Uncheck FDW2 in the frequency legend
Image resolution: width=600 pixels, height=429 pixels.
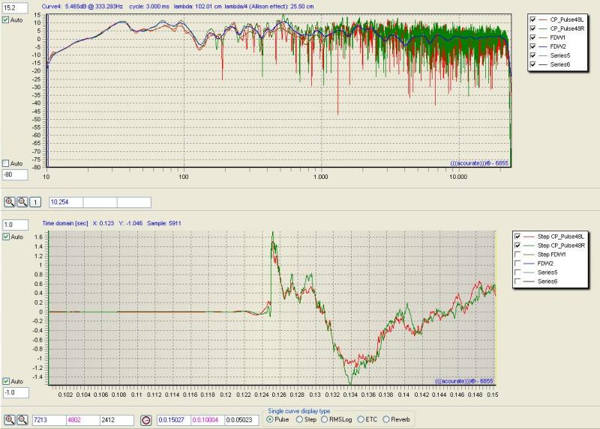pos(532,46)
